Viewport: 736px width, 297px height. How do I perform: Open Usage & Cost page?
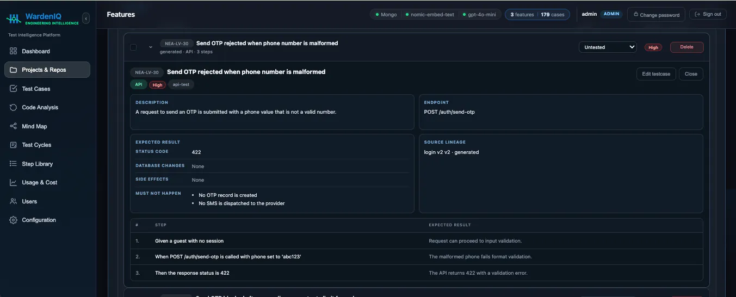pos(47,183)
